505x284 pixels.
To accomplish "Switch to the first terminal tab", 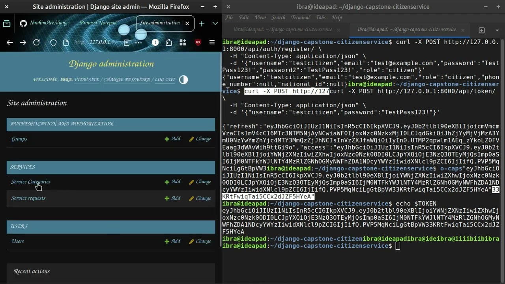I will click(x=282, y=30).
